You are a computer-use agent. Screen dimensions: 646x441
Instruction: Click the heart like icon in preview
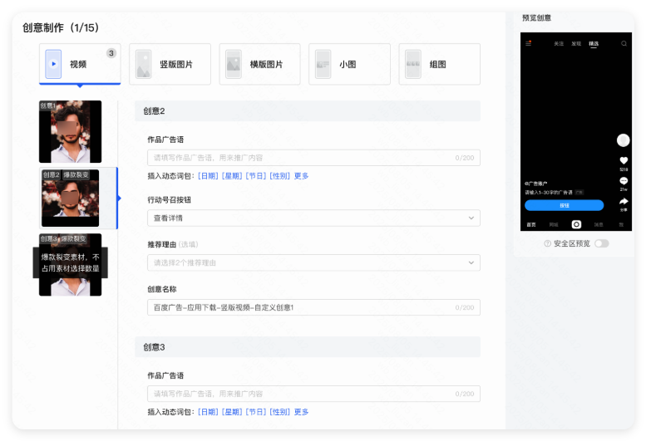(624, 160)
